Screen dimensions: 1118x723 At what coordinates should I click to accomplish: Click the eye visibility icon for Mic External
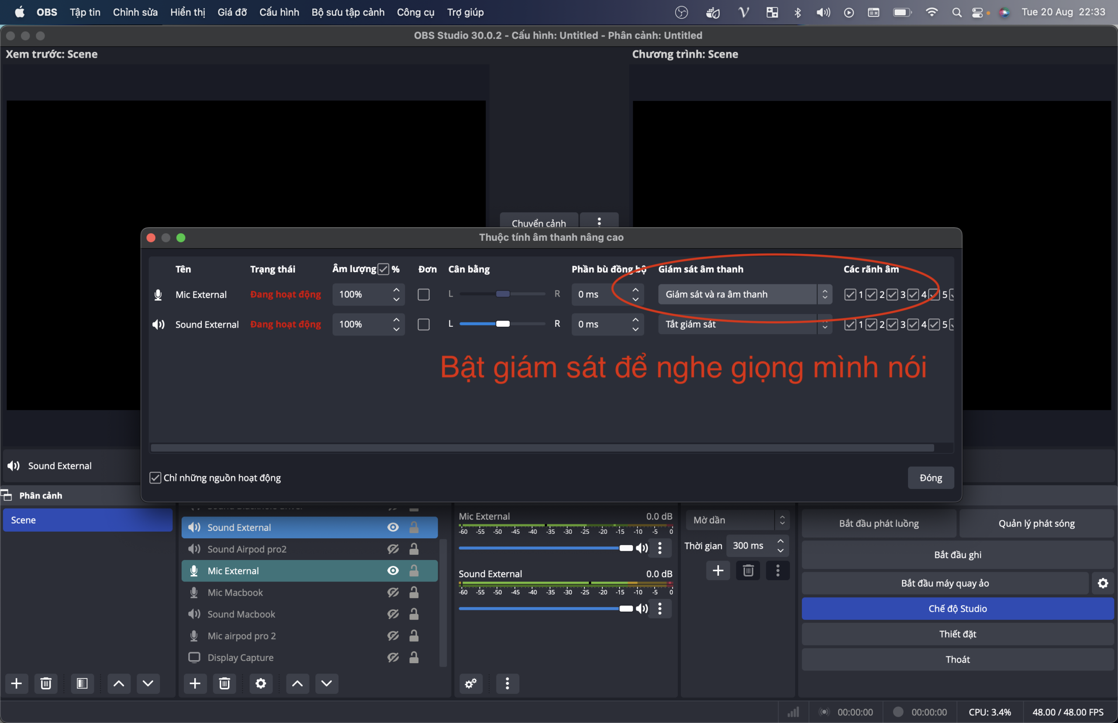pos(393,571)
